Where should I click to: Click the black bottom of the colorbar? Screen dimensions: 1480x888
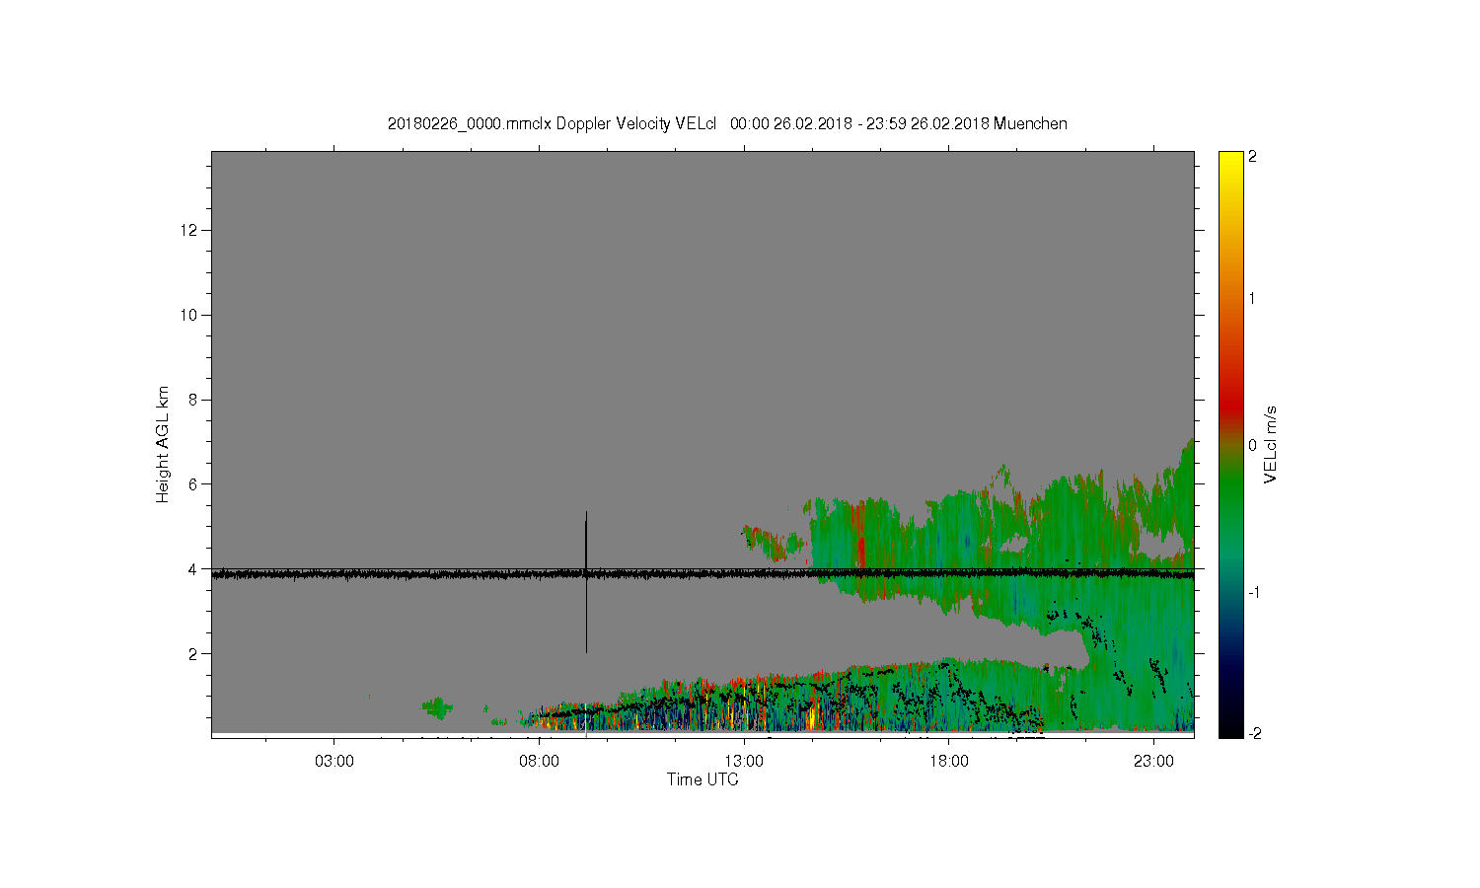click(1229, 728)
